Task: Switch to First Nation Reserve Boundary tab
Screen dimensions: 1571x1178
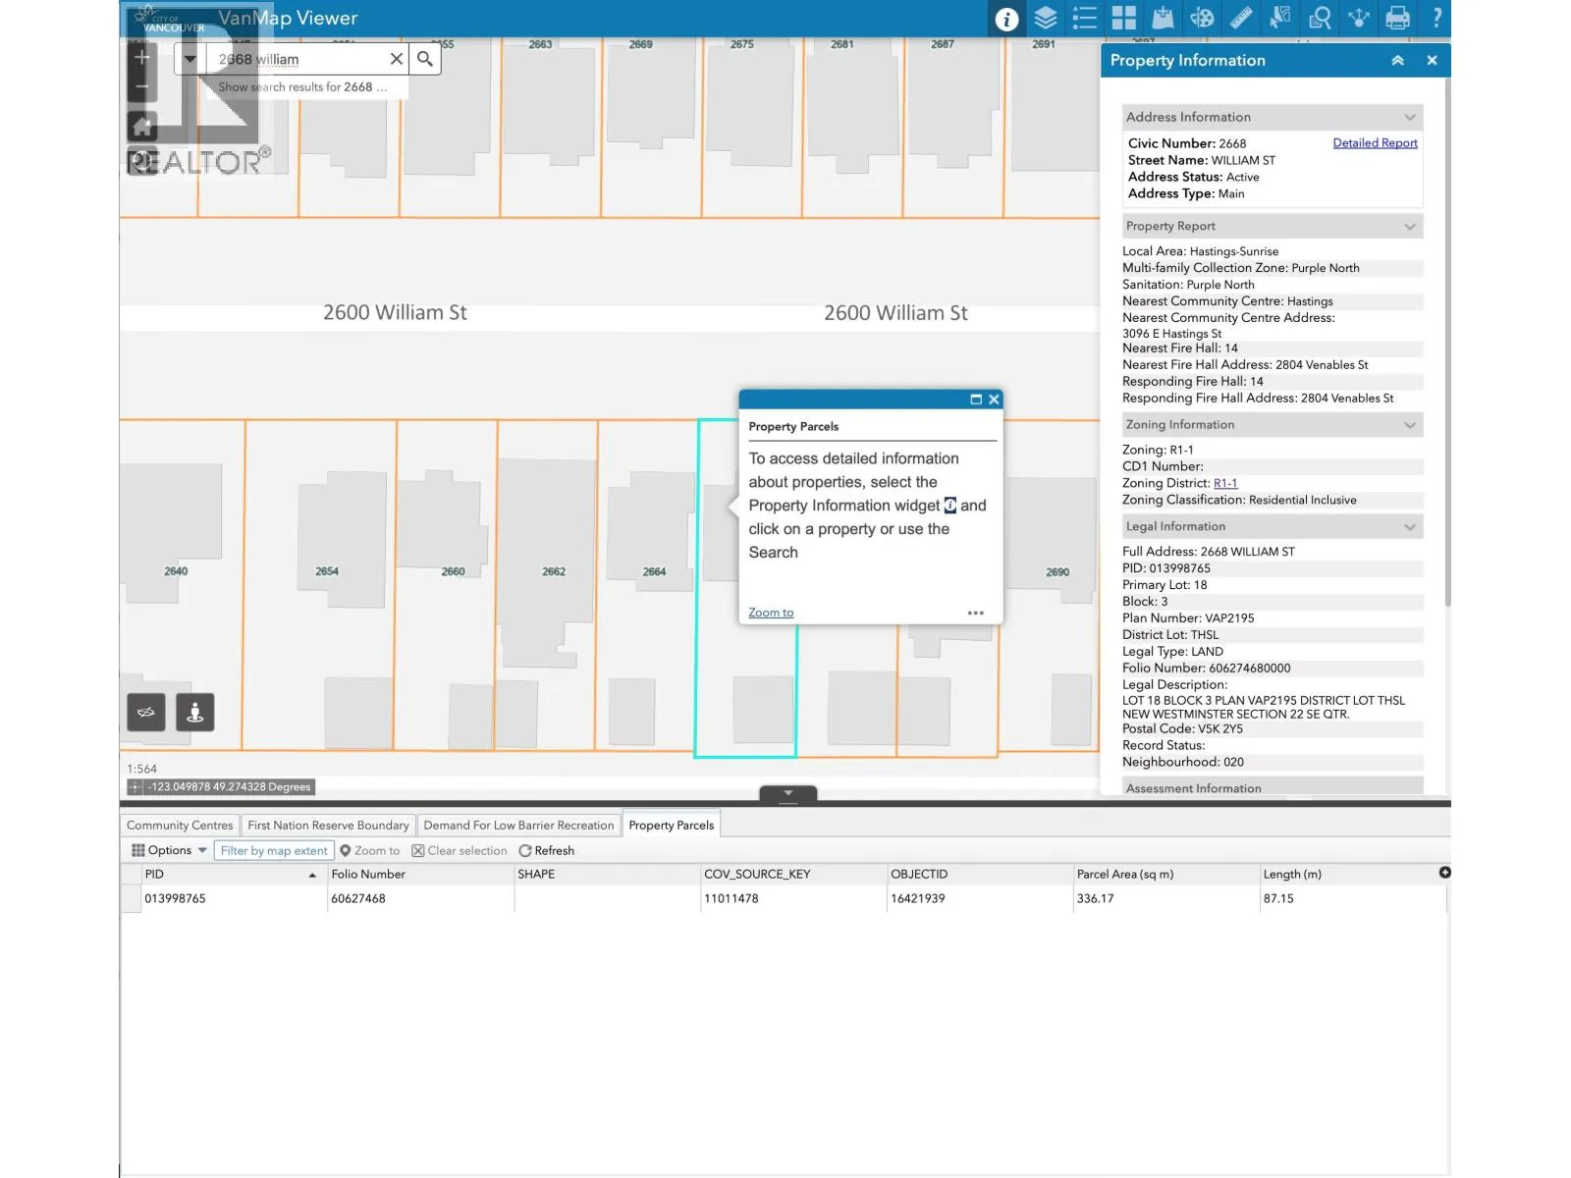Action: 328,826
